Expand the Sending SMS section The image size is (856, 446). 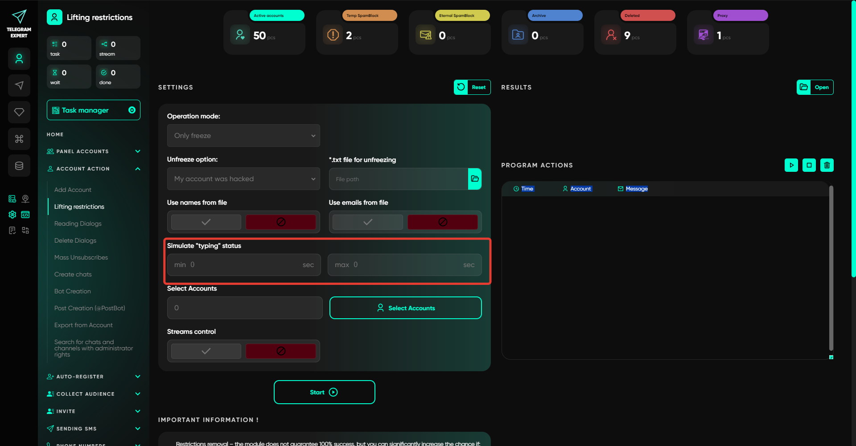pos(94,429)
